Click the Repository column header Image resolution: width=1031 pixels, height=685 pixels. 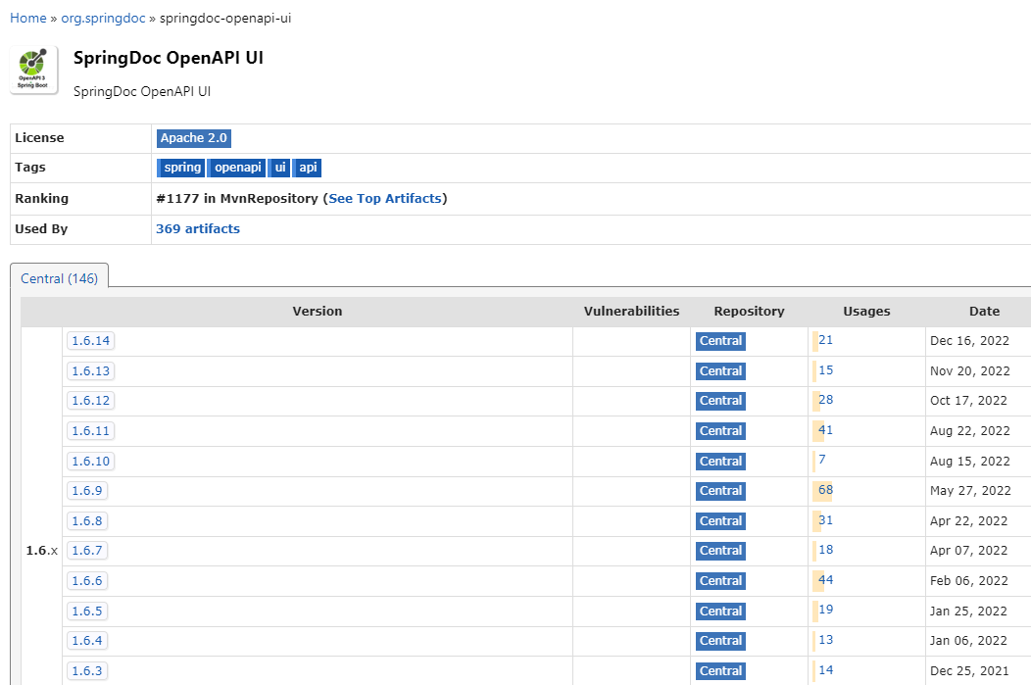(749, 312)
